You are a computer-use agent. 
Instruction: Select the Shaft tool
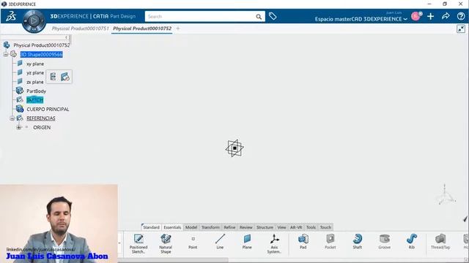(x=358, y=242)
